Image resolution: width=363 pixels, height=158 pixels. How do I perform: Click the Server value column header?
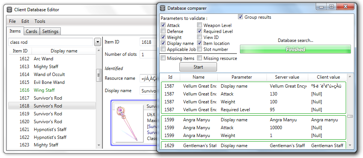click(287, 77)
